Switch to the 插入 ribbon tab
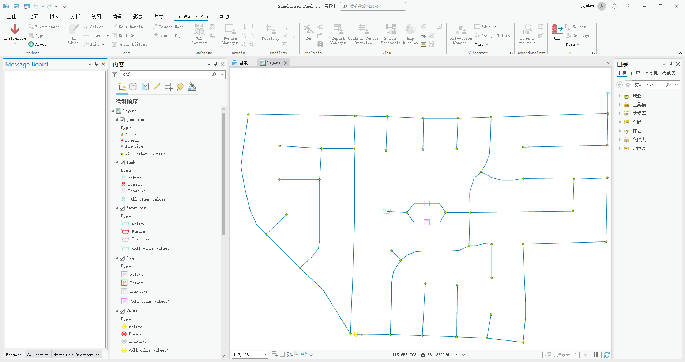 [54, 16]
